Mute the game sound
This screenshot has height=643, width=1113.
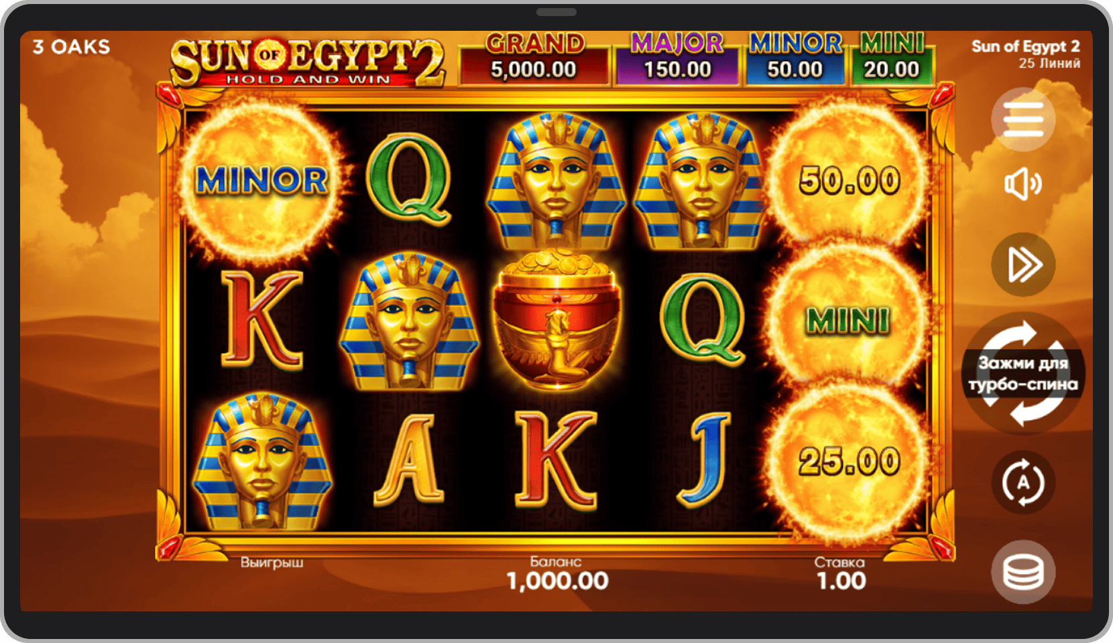[1023, 184]
